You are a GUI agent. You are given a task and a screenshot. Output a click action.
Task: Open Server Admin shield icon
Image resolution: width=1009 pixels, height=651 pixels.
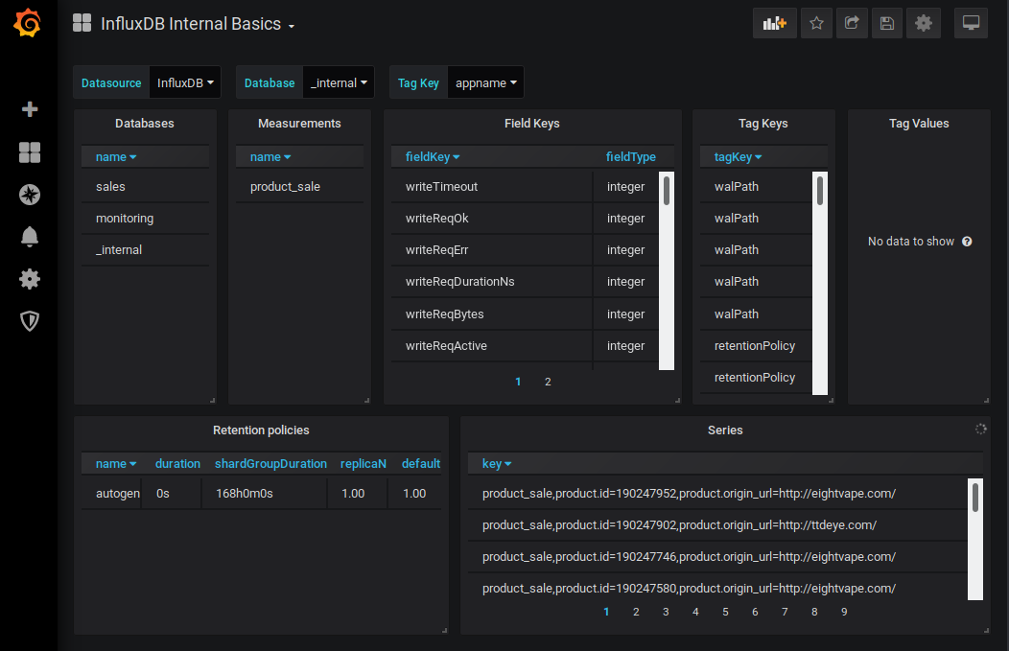(x=30, y=321)
